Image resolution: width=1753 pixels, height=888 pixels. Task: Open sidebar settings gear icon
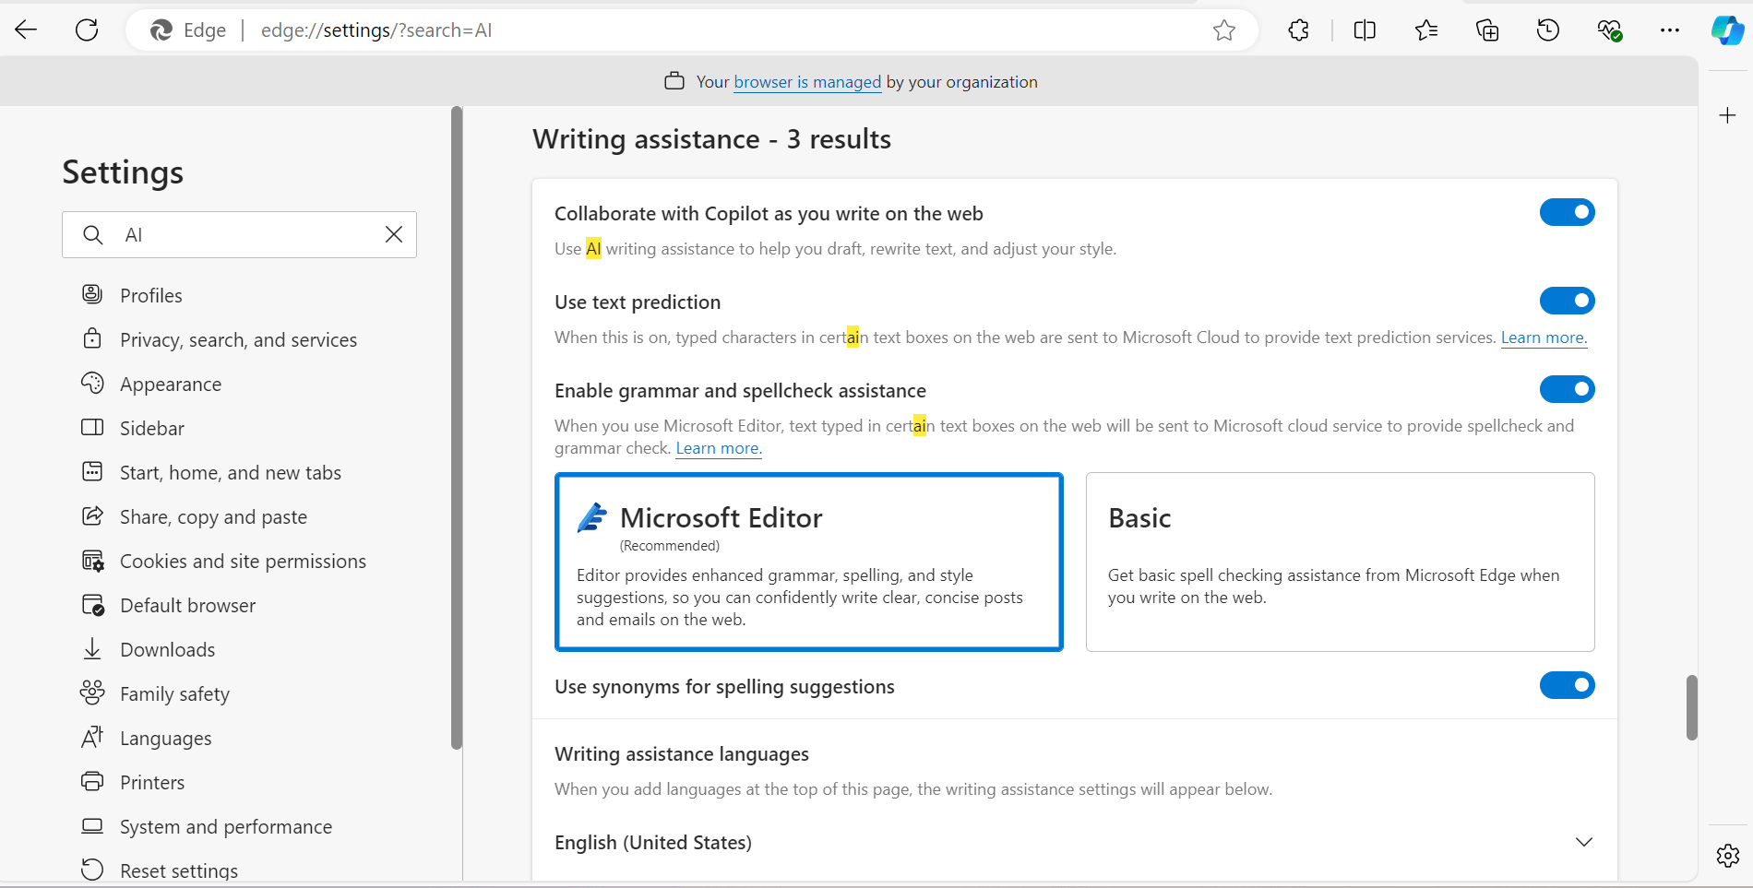coord(1728,856)
